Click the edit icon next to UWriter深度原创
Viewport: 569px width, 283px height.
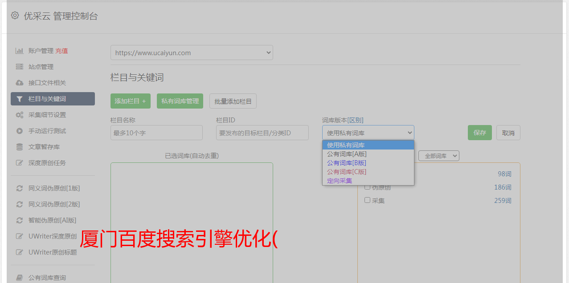click(x=20, y=236)
